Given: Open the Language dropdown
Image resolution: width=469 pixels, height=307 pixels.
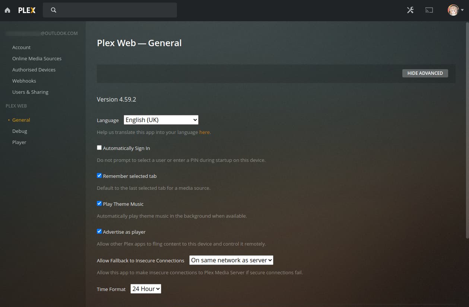Looking at the screenshot, I should (161, 120).
